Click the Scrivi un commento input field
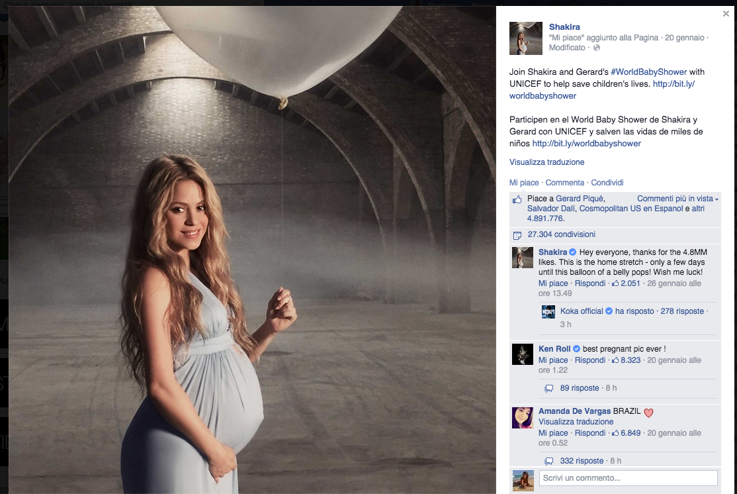This screenshot has width=737, height=494. tap(628, 478)
